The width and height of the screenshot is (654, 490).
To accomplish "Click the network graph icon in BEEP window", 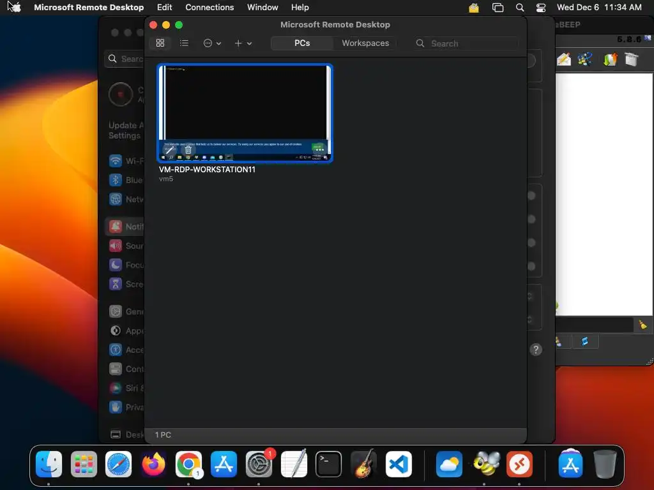I will pyautogui.click(x=585, y=59).
